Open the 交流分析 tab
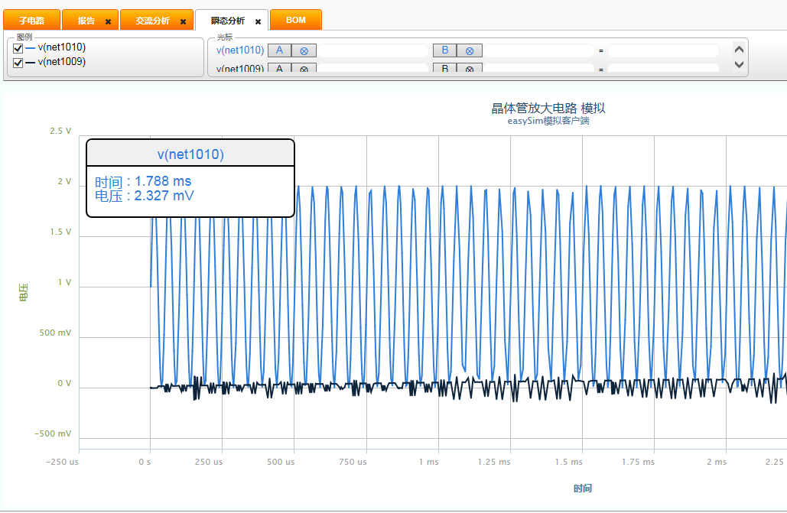The image size is (787, 513). point(153,21)
